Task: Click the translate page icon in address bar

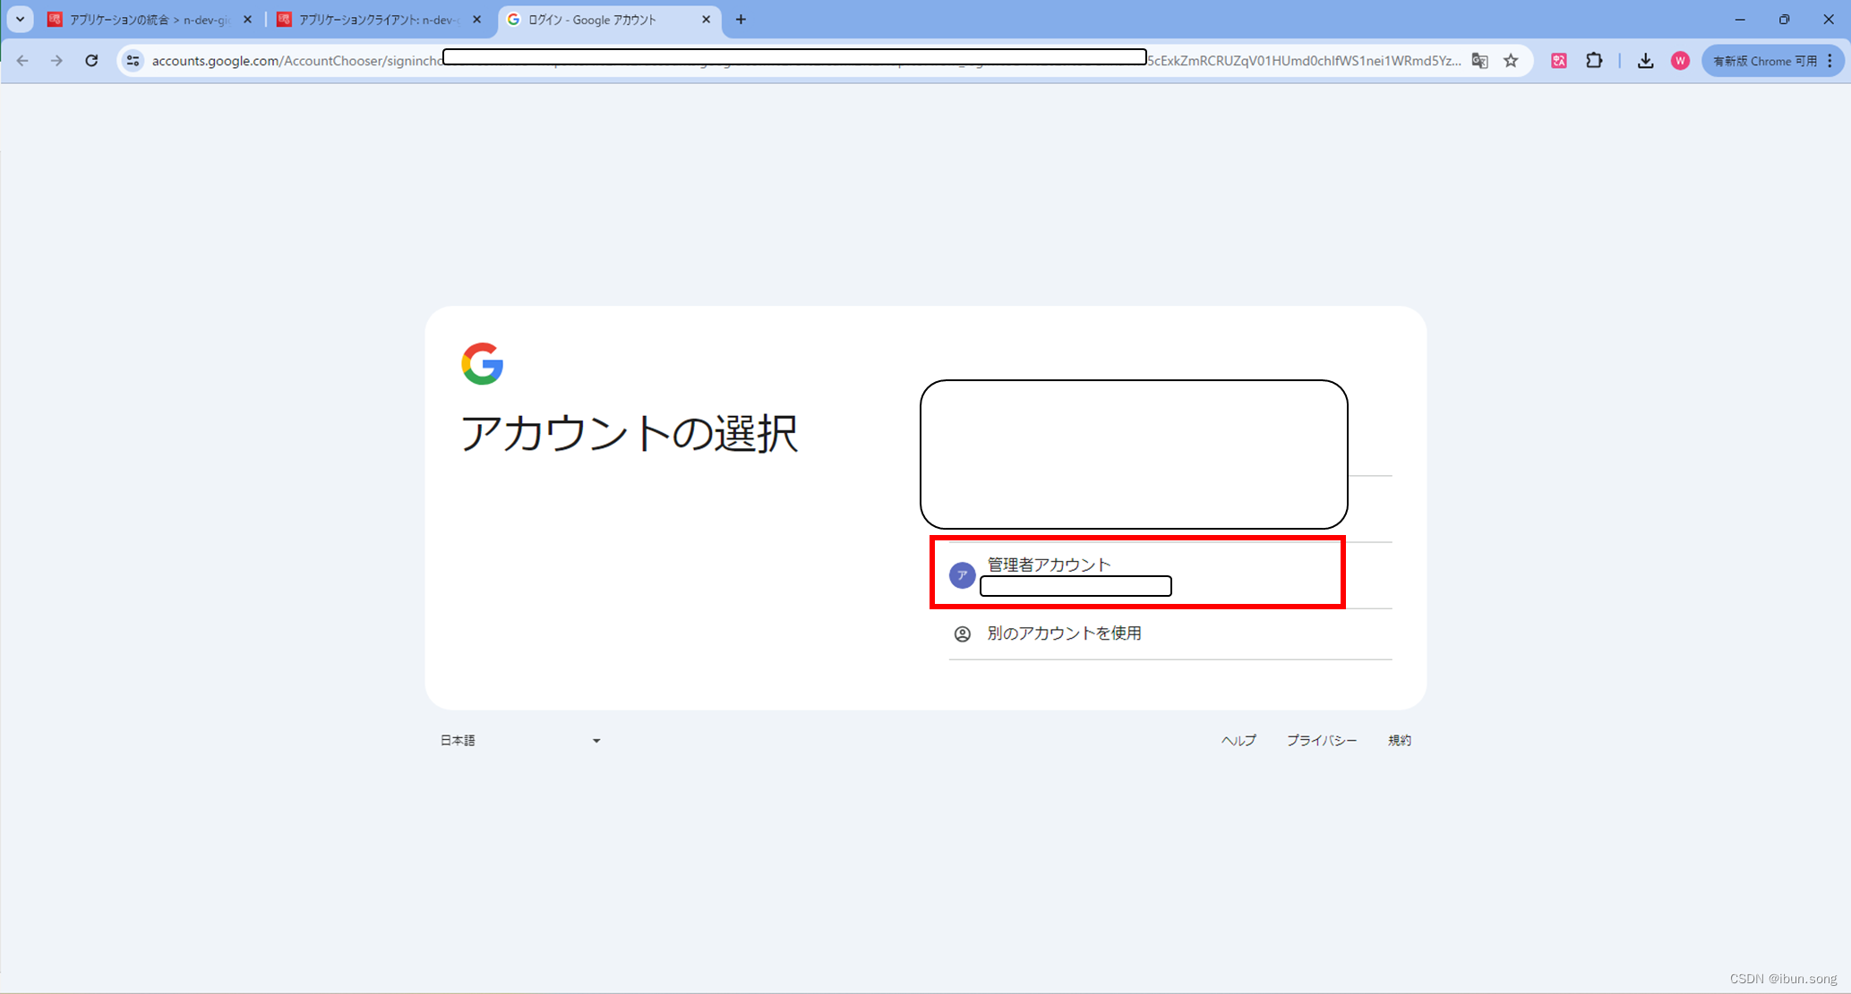Action: 1480,61
